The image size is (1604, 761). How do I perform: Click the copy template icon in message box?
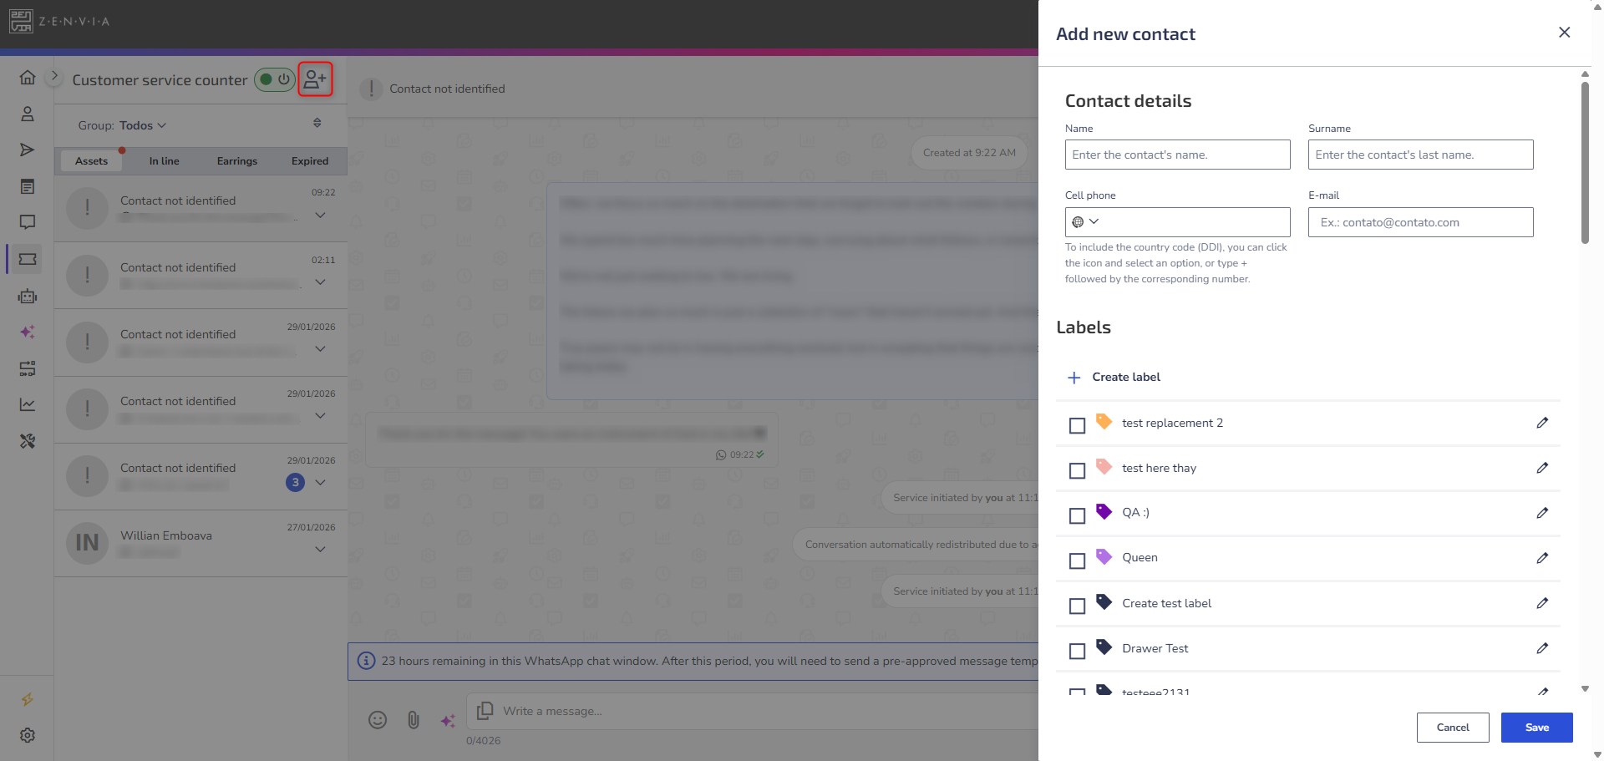tap(485, 711)
